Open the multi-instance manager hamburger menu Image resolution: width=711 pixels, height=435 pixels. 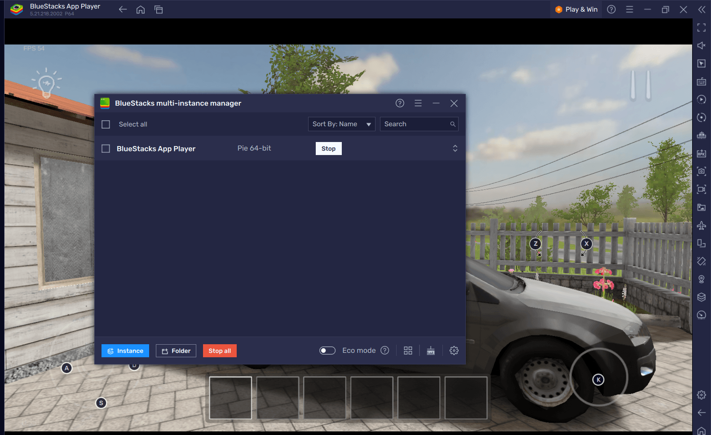coord(418,103)
